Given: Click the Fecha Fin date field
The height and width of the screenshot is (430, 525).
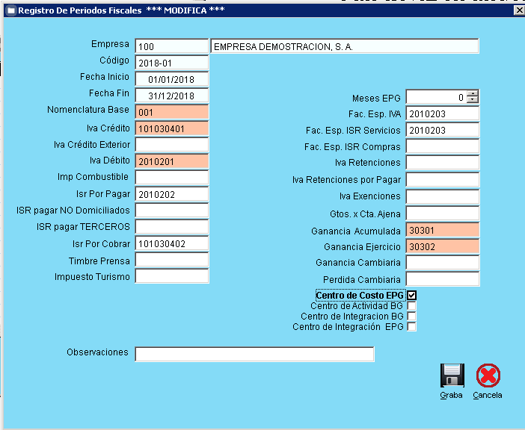Looking at the screenshot, I should point(171,96).
